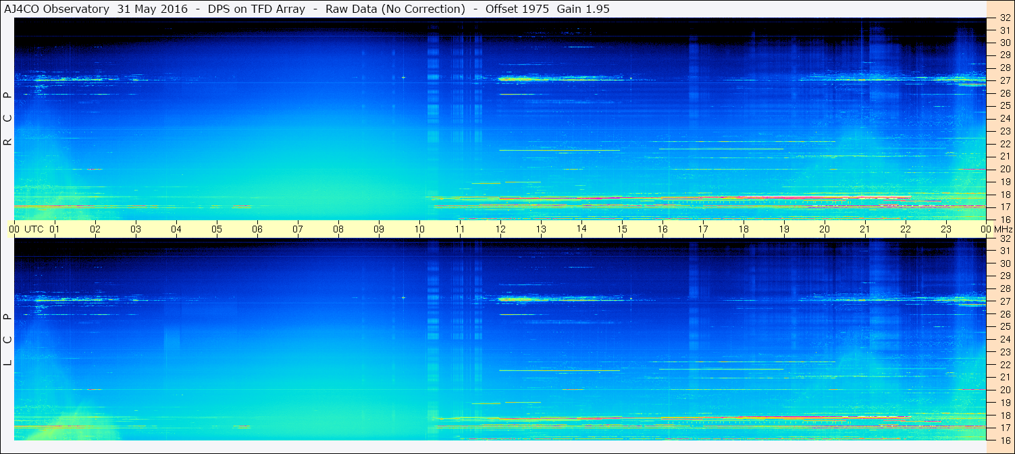The width and height of the screenshot is (1015, 454).
Task: Click the 27 MHz label on RCP scale
Action: pyautogui.click(x=1004, y=80)
